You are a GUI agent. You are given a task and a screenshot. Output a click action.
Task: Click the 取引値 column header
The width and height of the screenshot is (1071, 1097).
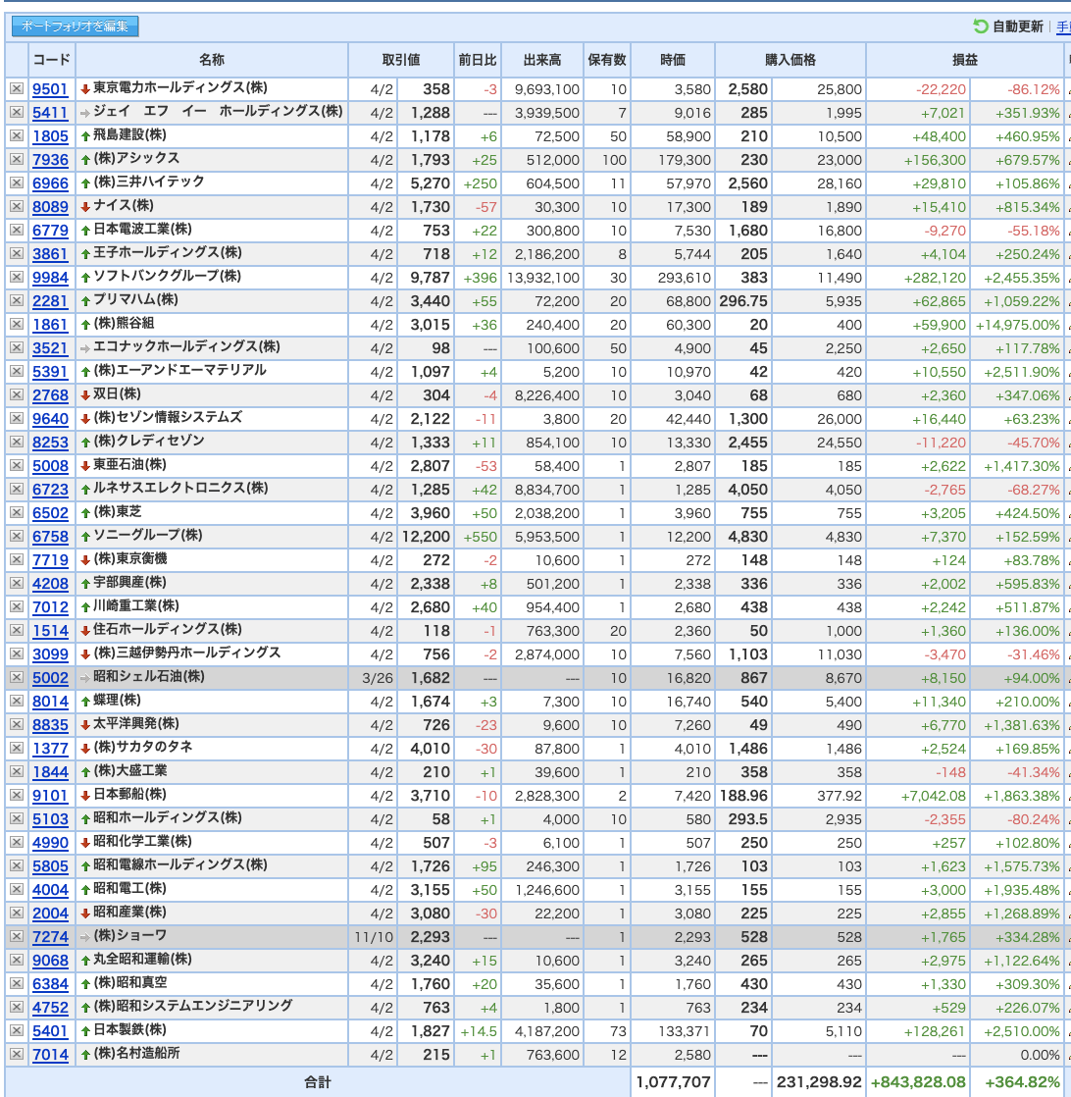pos(401,60)
